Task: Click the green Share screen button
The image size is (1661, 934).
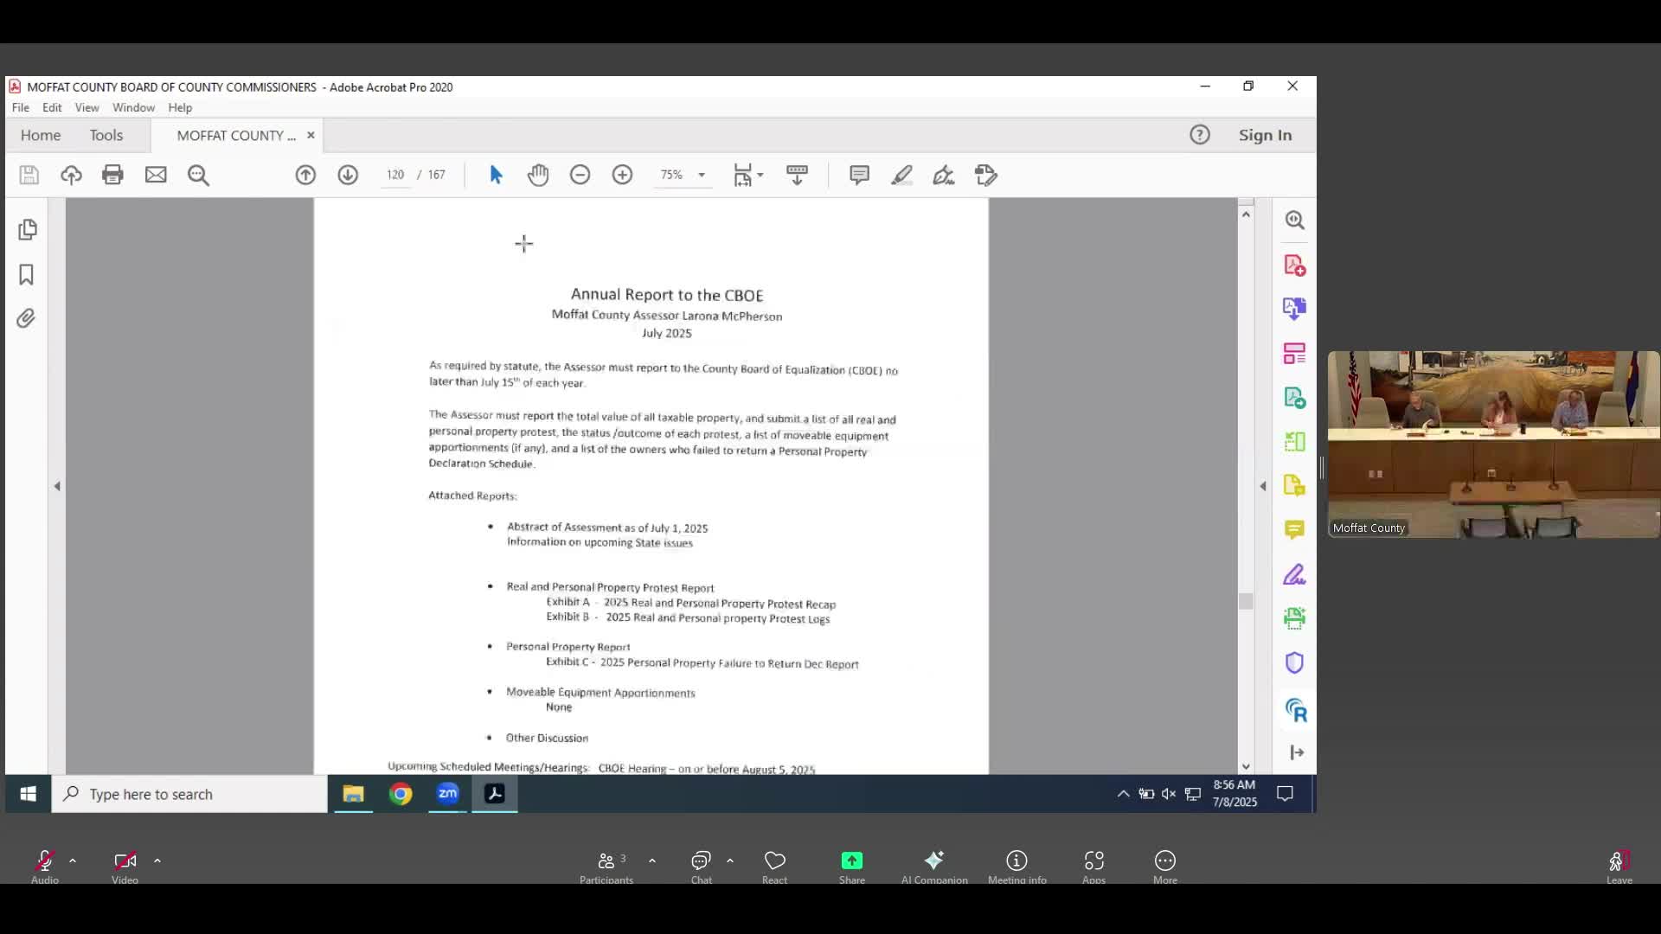Action: tap(851, 860)
